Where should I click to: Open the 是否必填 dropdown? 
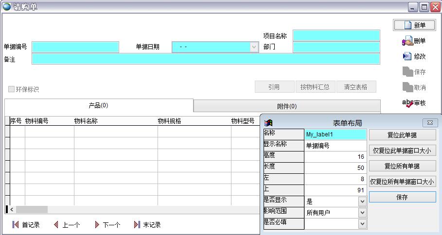coord(362,223)
